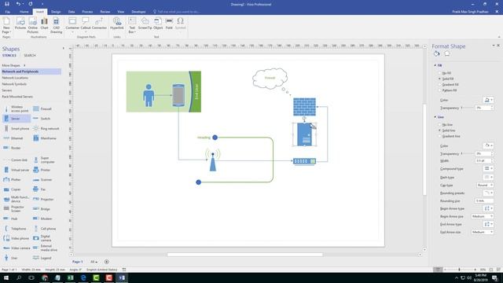Open the fill Color picker

coord(488,100)
